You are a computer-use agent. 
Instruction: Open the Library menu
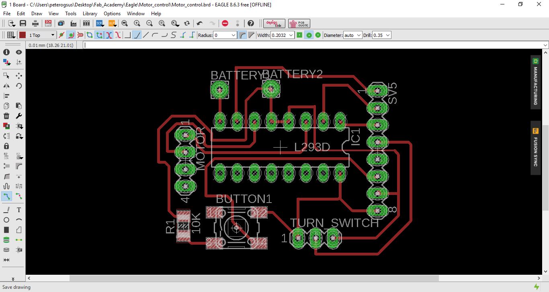(90, 14)
